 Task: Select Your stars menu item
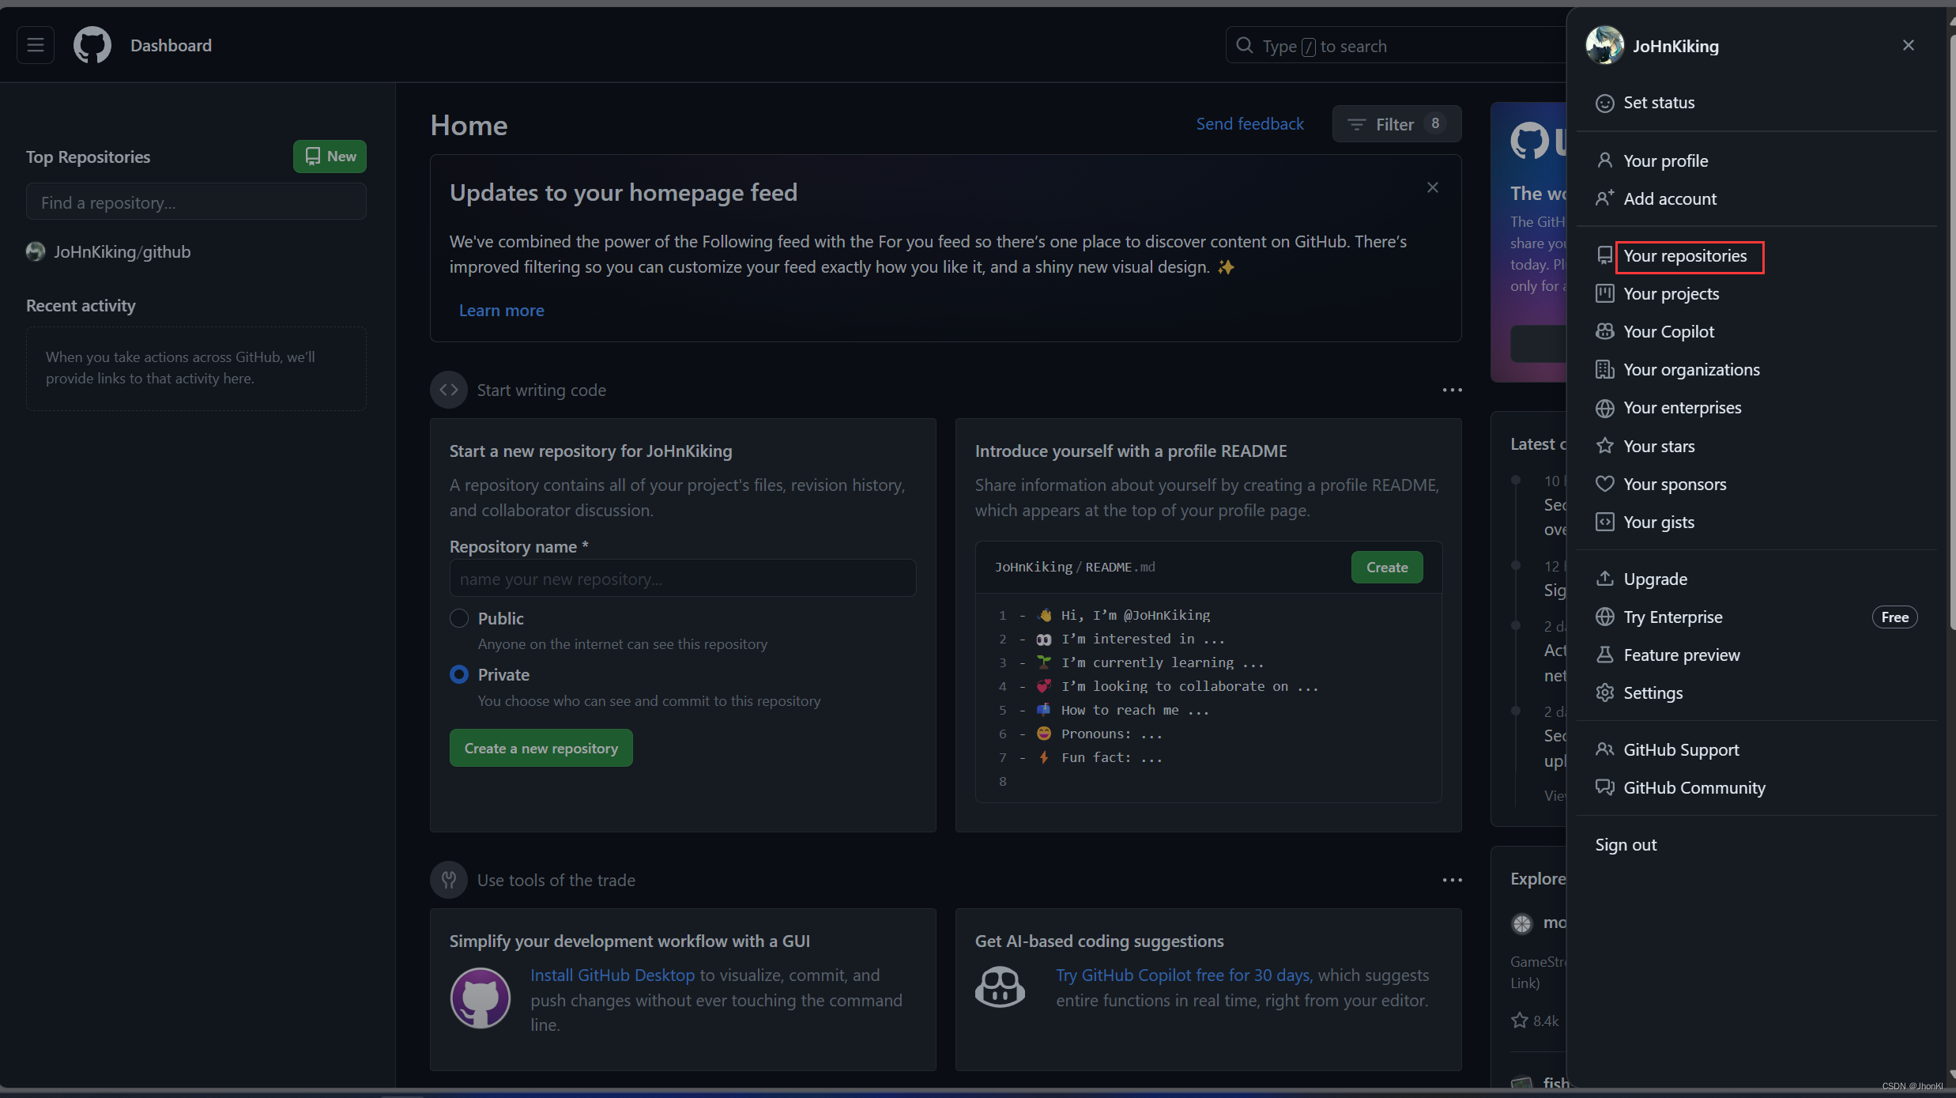click(1756, 446)
